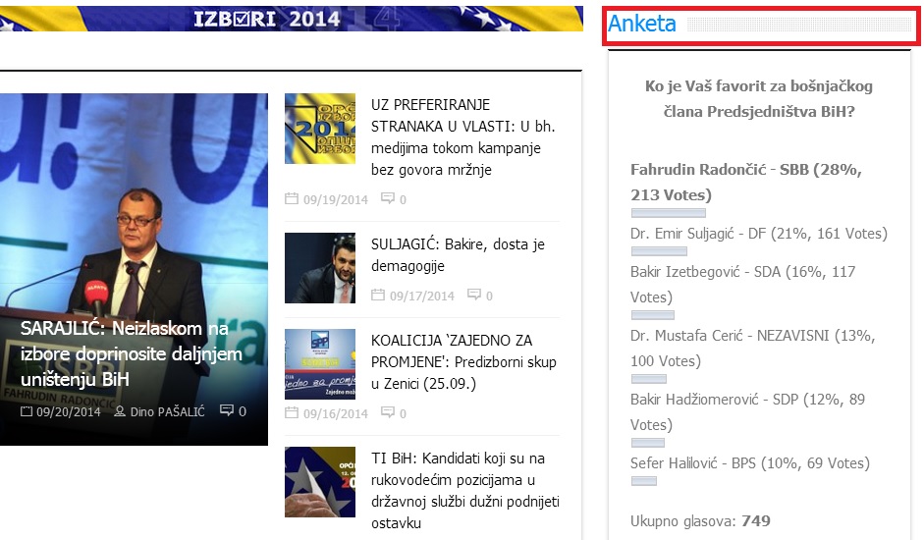
Task: Read the 'SULJAGIĆ: Bakire, dosta je demagogije' article
Action: (458, 255)
